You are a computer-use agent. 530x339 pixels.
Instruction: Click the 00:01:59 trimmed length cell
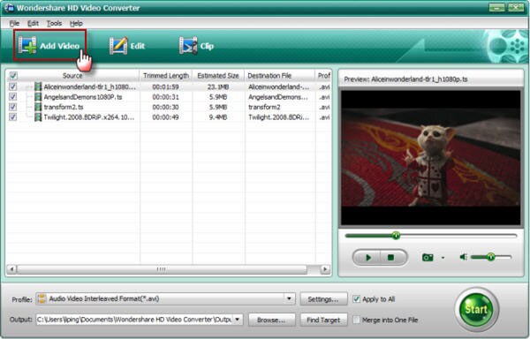pos(165,87)
